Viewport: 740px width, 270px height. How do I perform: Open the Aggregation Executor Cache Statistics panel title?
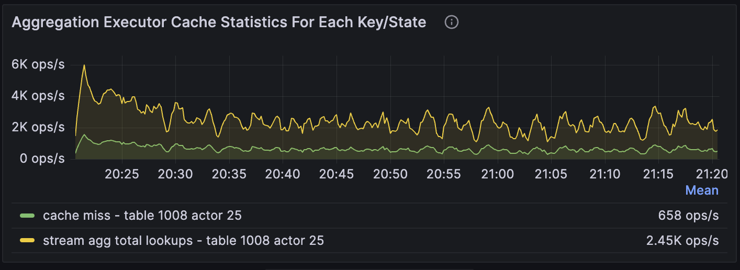[x=219, y=22]
